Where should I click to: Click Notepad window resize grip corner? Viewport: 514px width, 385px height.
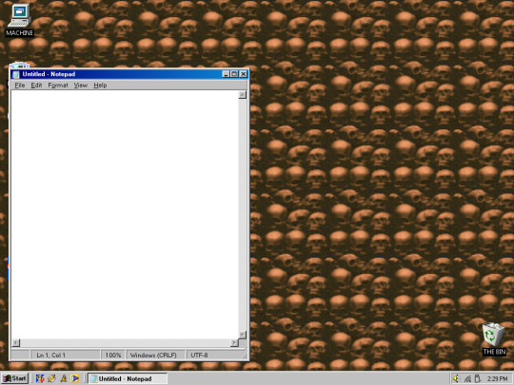245,356
